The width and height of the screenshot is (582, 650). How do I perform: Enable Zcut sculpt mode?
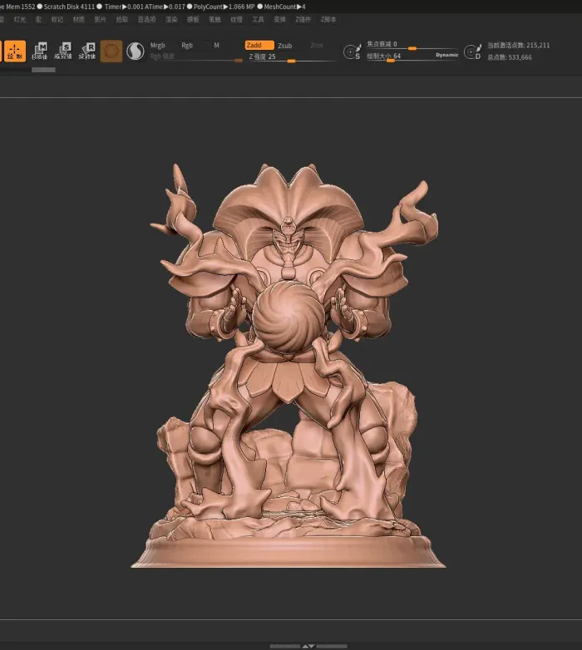[x=317, y=45]
